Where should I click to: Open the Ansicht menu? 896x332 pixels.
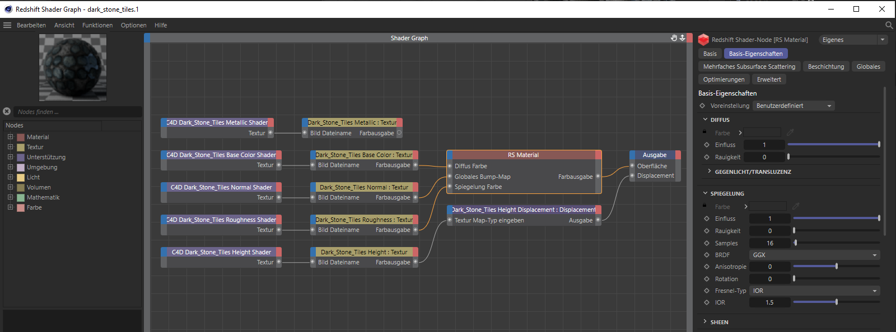(x=64, y=25)
